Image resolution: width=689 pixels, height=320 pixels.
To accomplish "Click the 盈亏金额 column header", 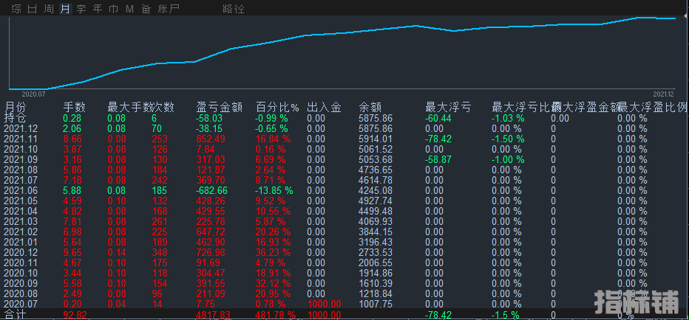I will point(220,107).
